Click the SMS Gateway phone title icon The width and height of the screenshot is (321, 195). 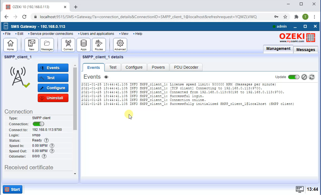click(6, 27)
